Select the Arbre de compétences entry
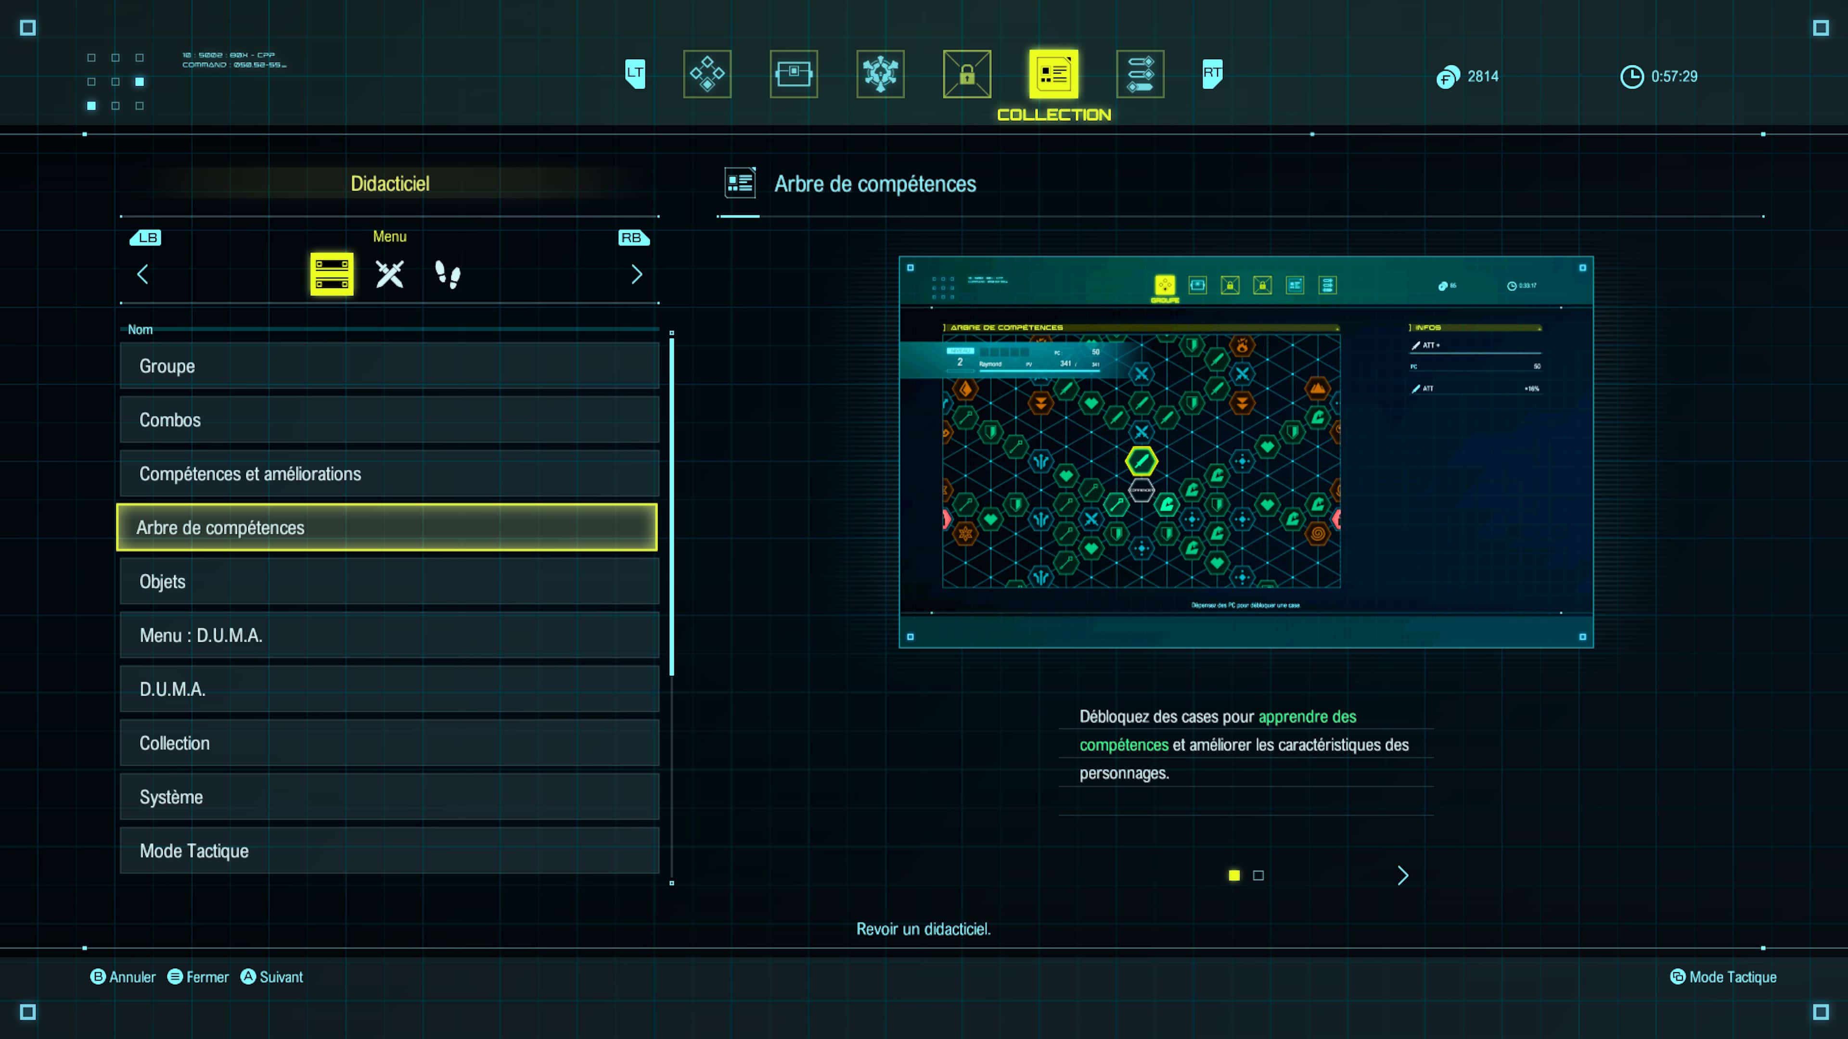The height and width of the screenshot is (1039, 1848). click(386, 528)
